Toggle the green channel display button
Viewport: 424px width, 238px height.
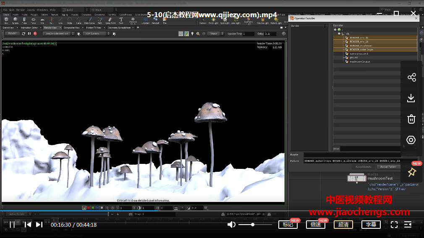93,208
